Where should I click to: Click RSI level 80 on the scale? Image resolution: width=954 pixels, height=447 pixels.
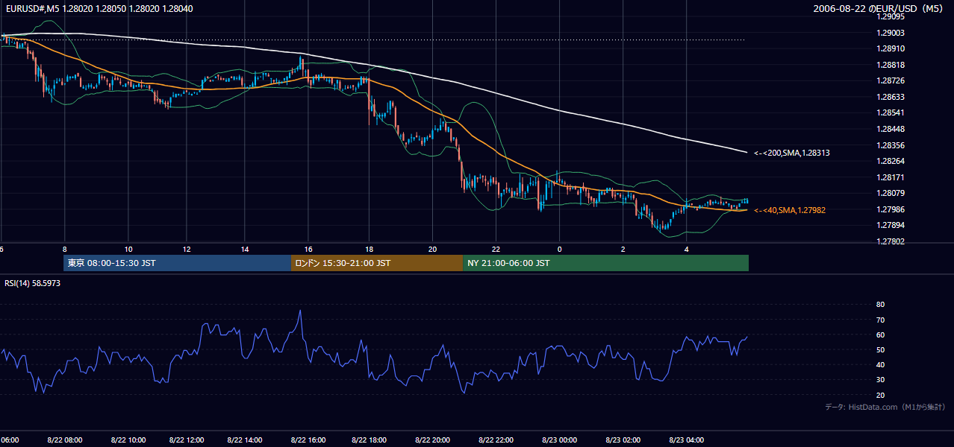coord(880,305)
